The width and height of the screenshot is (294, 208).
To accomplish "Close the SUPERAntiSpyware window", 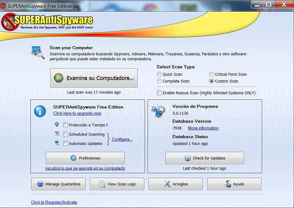I will pos(284,4).
